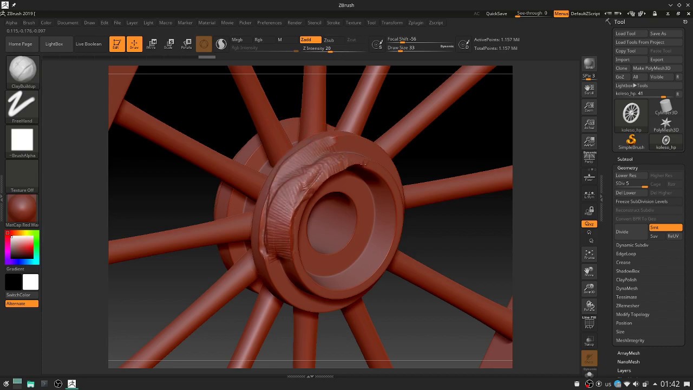The image size is (693, 390).
Task: Click the white main color swatch
Action: pyautogui.click(x=31, y=282)
